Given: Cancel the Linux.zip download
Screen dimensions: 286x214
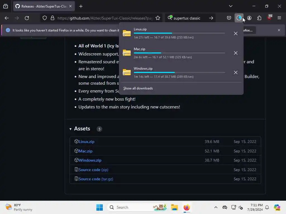Looking at the screenshot, I should click(236, 33).
